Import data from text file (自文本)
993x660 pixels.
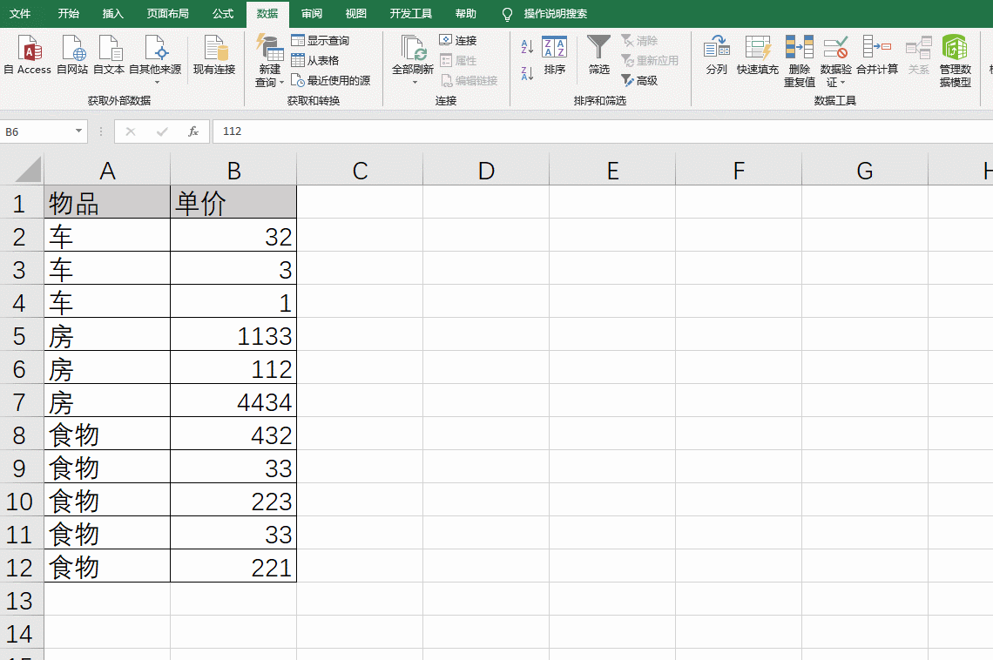[109, 56]
